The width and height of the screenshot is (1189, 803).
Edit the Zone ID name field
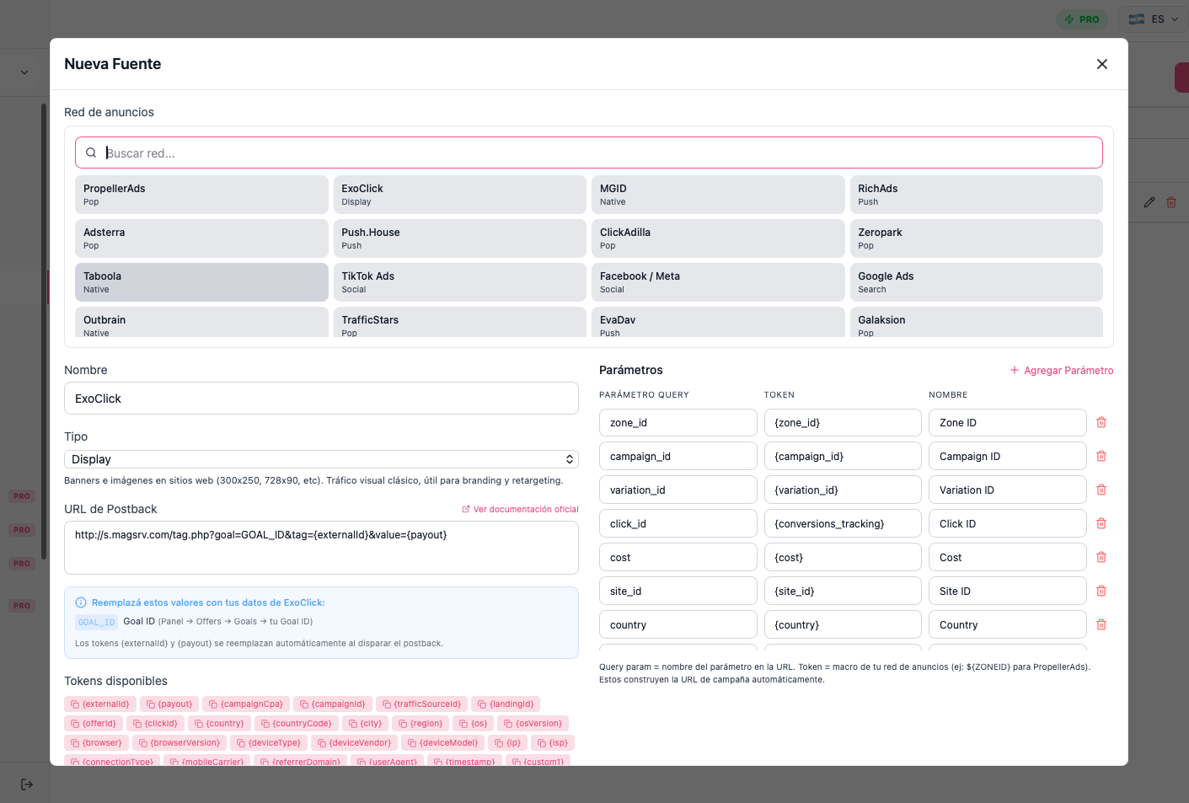tap(1008, 423)
